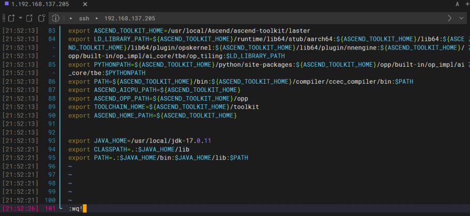Click line number 93 in the gutter
470x216 pixels.
click(x=52, y=141)
